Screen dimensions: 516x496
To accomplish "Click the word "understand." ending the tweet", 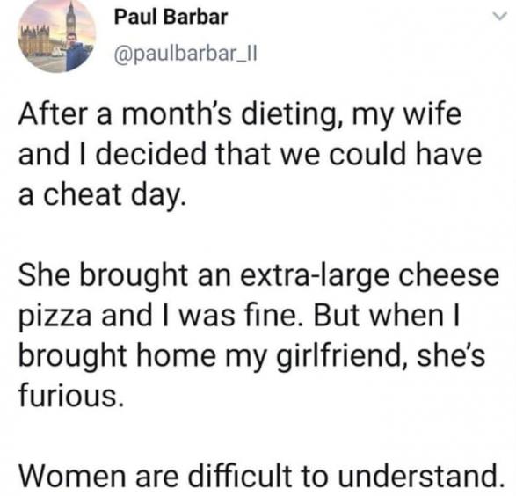I will click(421, 475).
